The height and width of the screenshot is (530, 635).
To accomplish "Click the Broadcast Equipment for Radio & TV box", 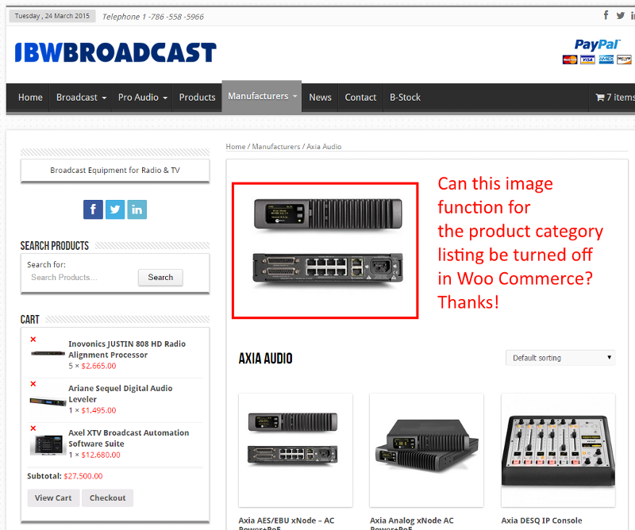I will [x=115, y=171].
